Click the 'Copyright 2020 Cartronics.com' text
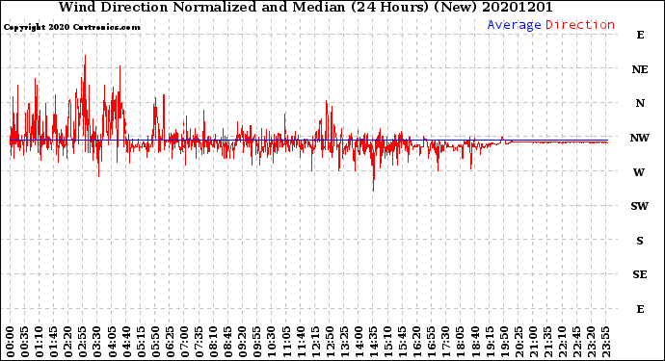The height and width of the screenshot is (361, 665). 71,27
